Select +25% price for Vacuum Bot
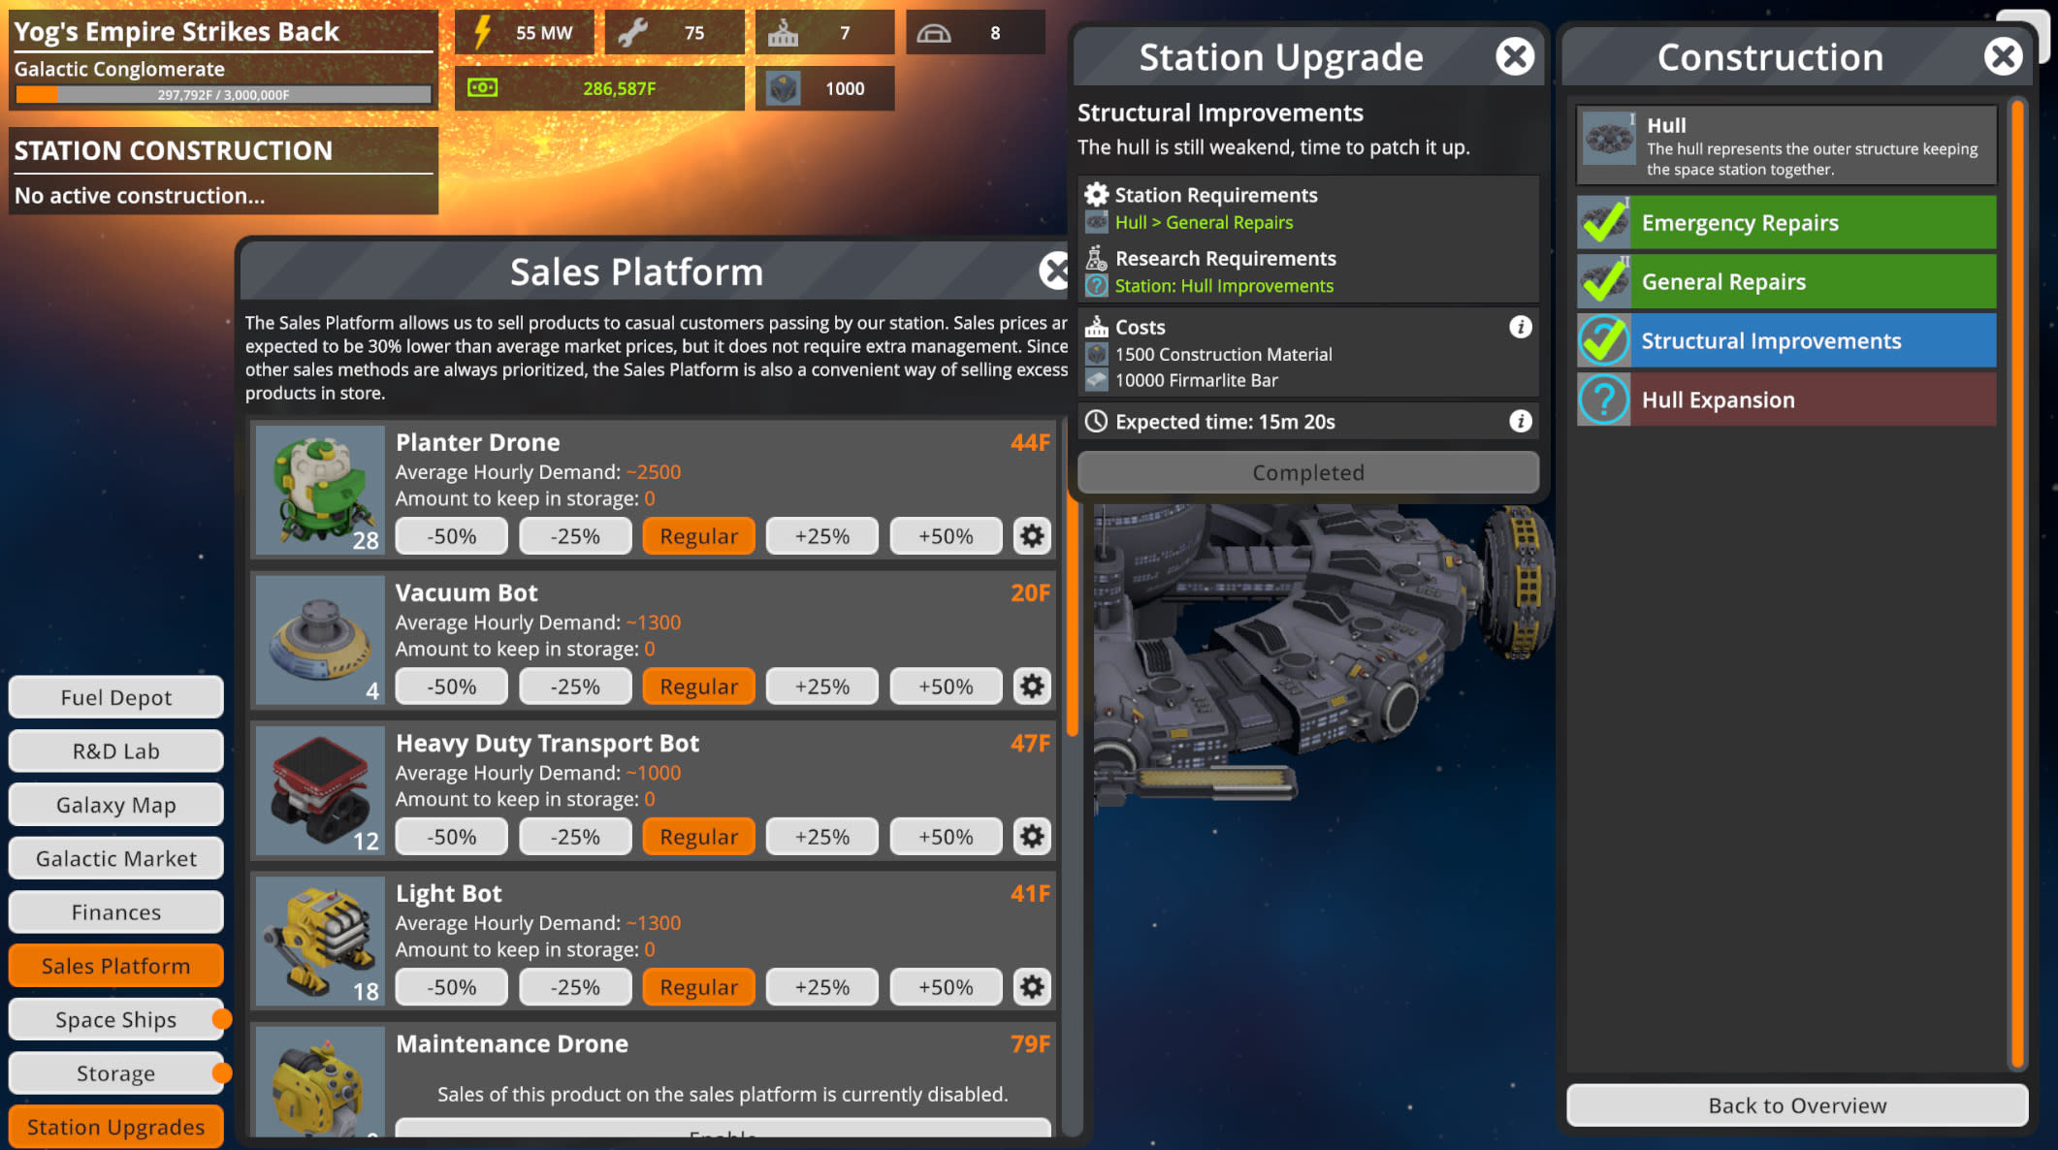Viewport: 2058px width, 1150px height. point(821,687)
